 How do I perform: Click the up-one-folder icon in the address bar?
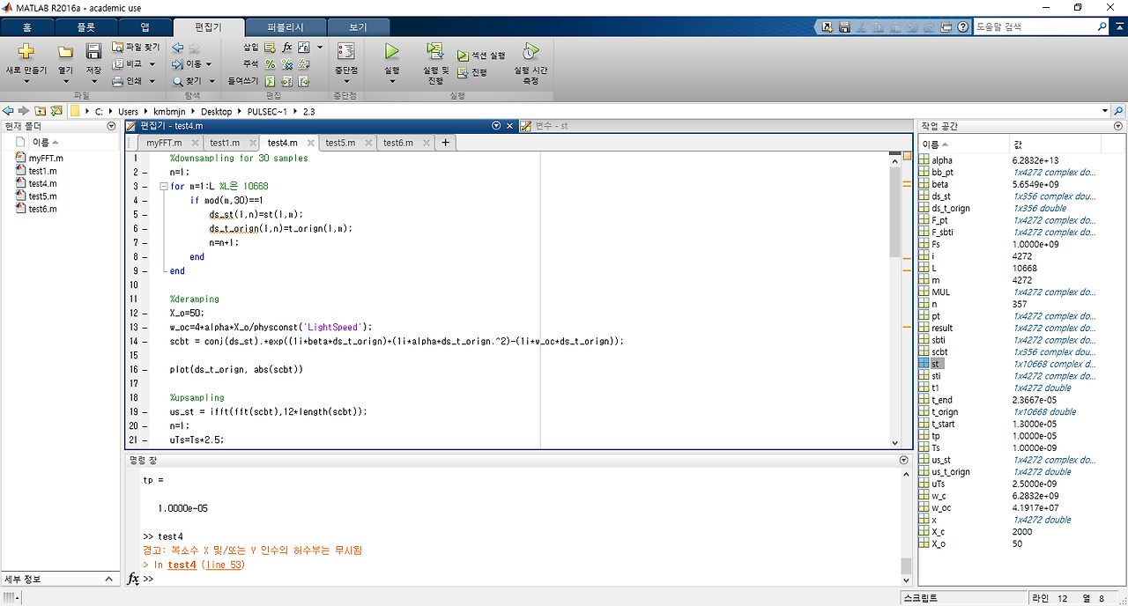click(41, 111)
